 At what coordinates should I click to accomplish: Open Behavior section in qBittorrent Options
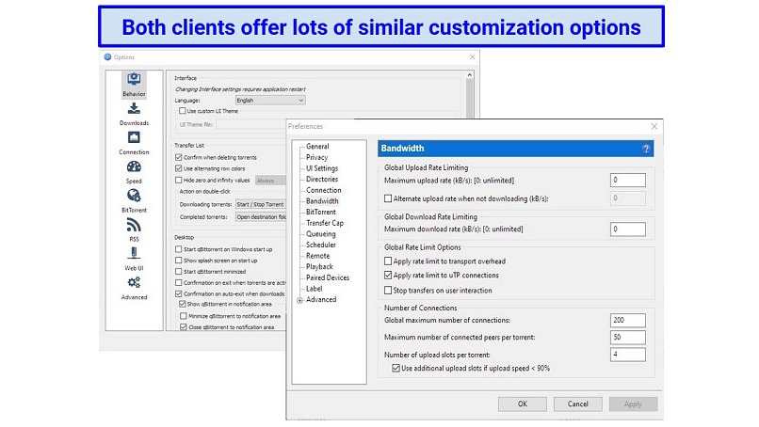coord(134,85)
